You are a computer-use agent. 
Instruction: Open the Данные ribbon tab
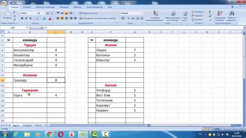78,7
